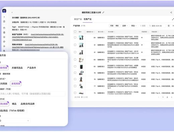This screenshot has width=174, height=133.
Task: Click the product thumbnail in score 84 row
Action: [x=81, y=38]
